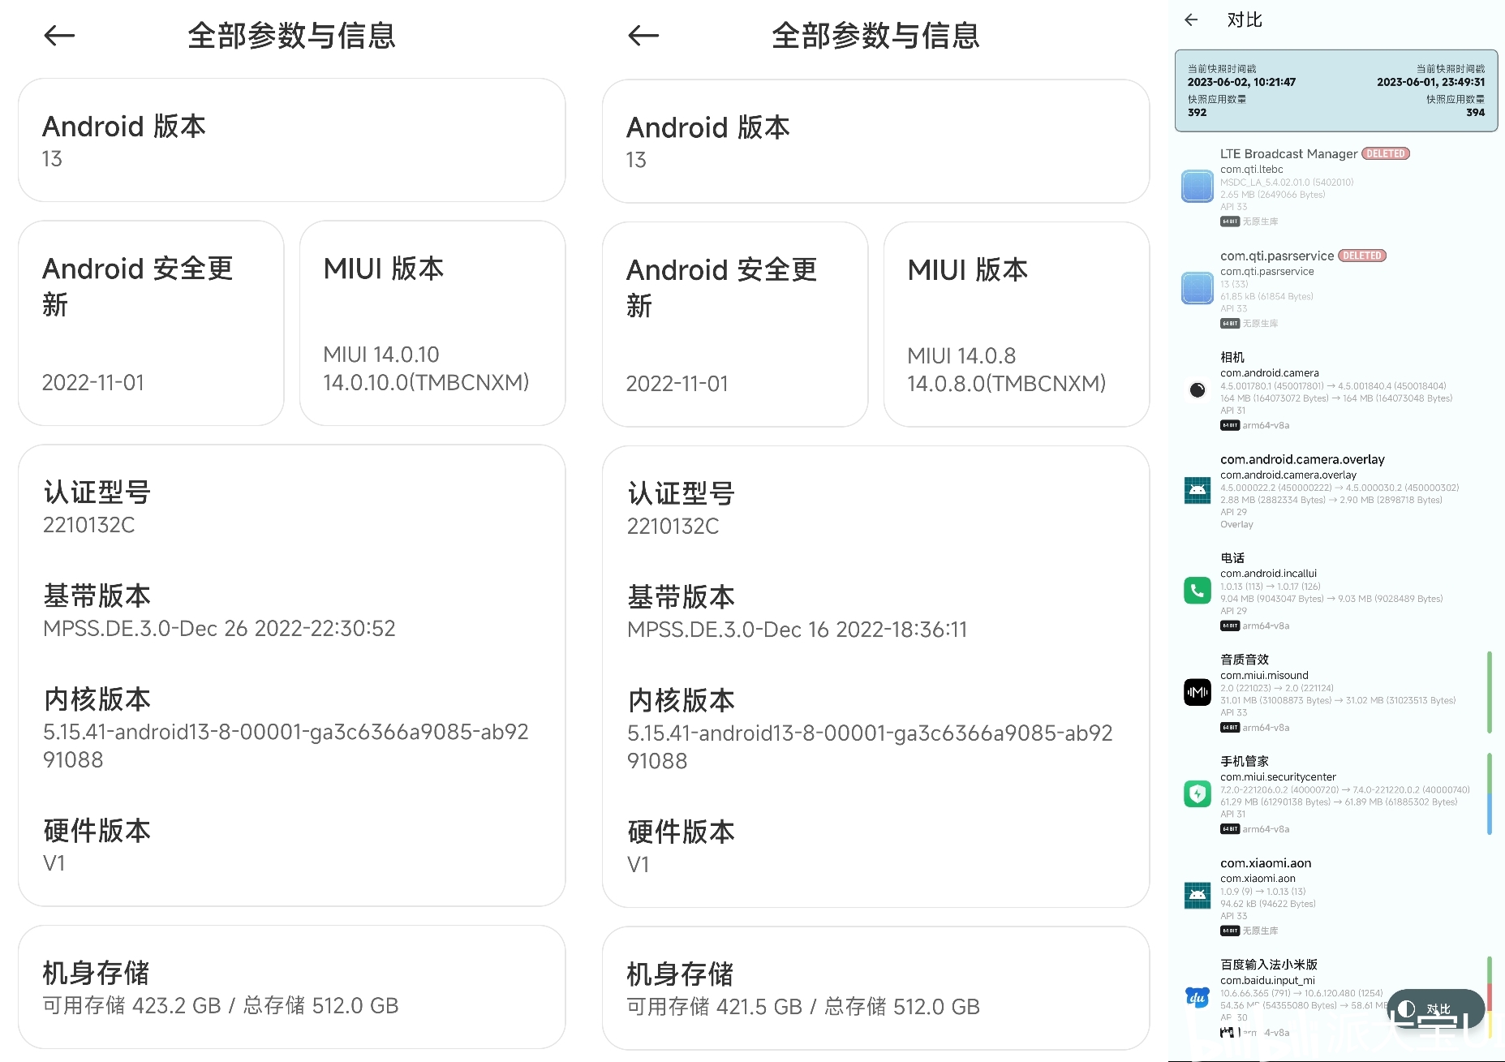Go back from the left parameters screen
This screenshot has width=1505, height=1062.
(x=59, y=36)
